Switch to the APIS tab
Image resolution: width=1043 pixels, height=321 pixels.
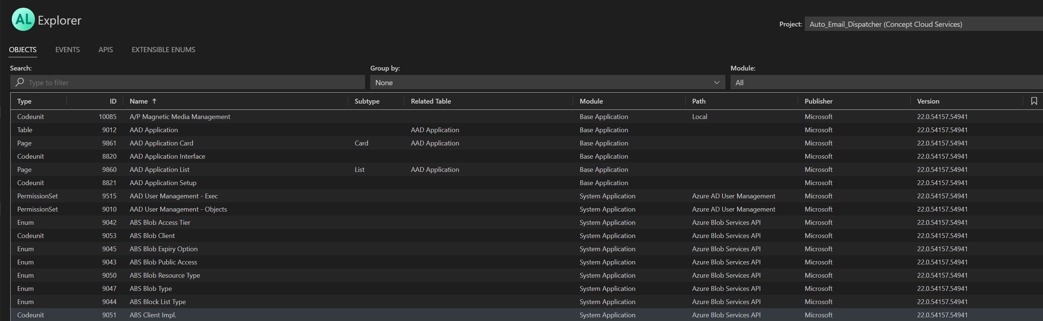tap(106, 50)
